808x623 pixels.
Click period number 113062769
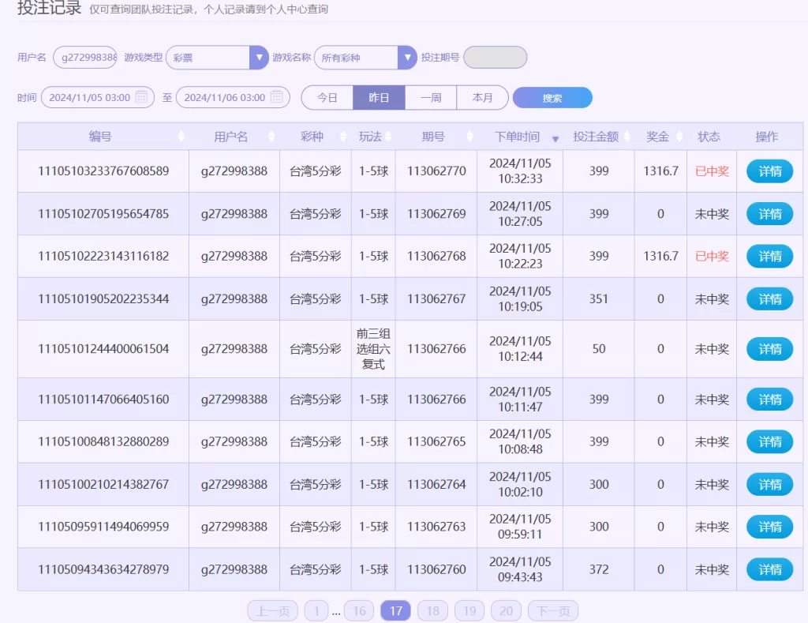pos(436,214)
